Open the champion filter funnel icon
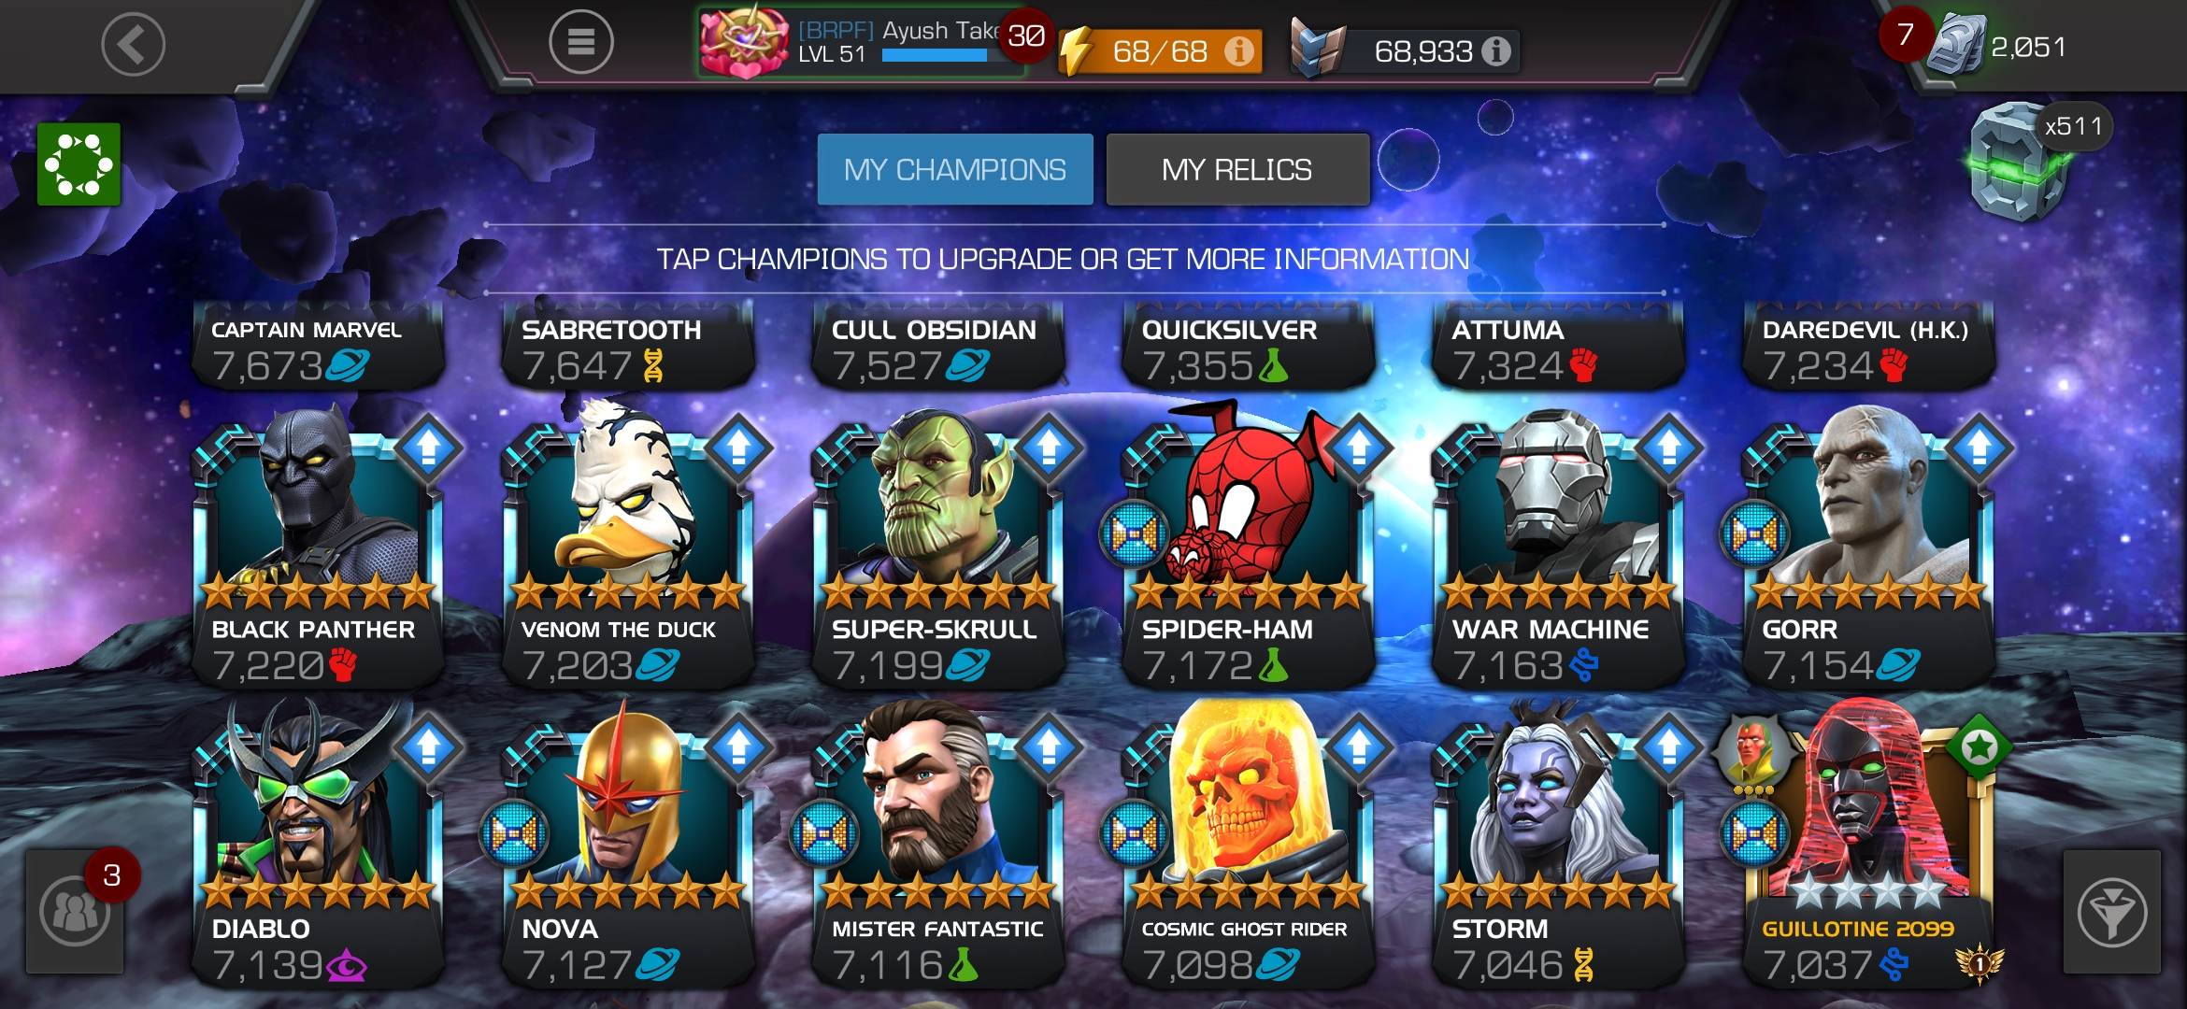Viewport: 2187px width, 1009px height. coord(2112,912)
